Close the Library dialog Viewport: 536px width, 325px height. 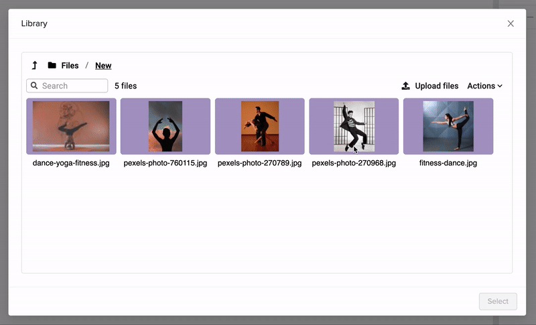[x=511, y=23]
